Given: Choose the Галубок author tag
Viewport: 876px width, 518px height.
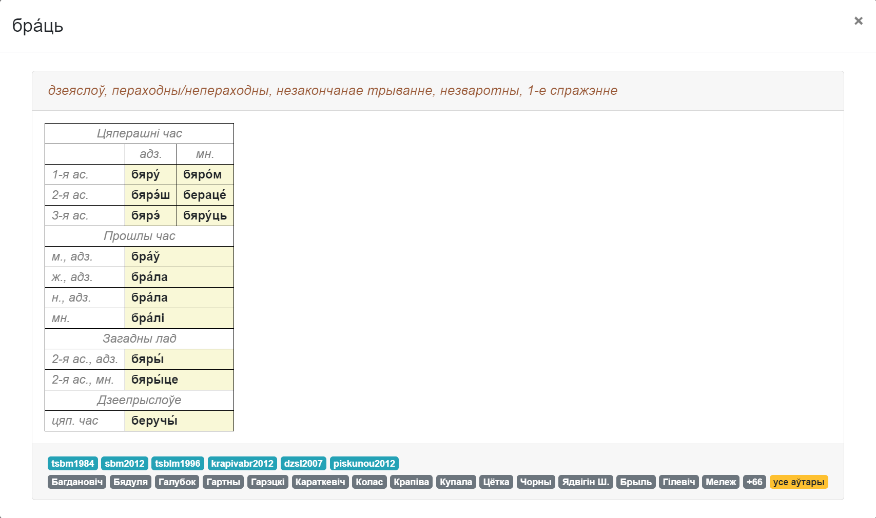Looking at the screenshot, I should coord(177,482).
